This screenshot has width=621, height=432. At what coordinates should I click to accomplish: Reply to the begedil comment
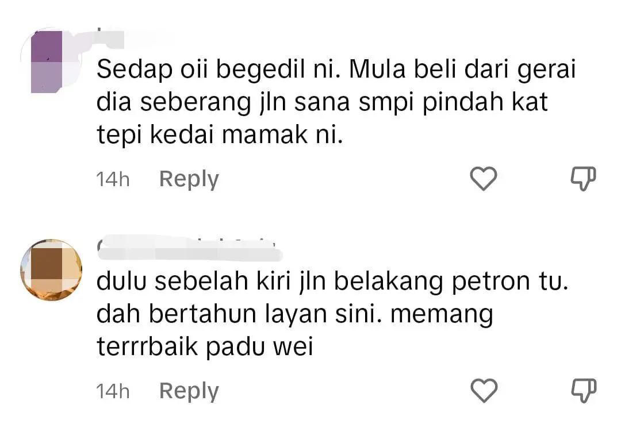189,179
